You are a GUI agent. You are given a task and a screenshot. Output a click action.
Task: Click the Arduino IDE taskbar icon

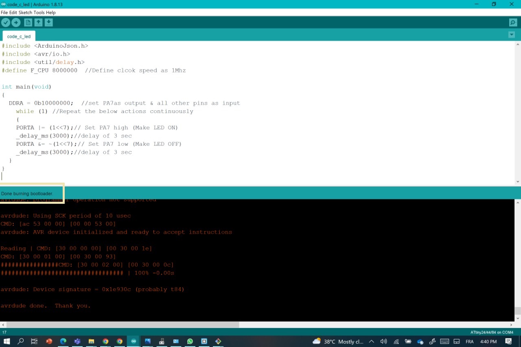coord(133,341)
